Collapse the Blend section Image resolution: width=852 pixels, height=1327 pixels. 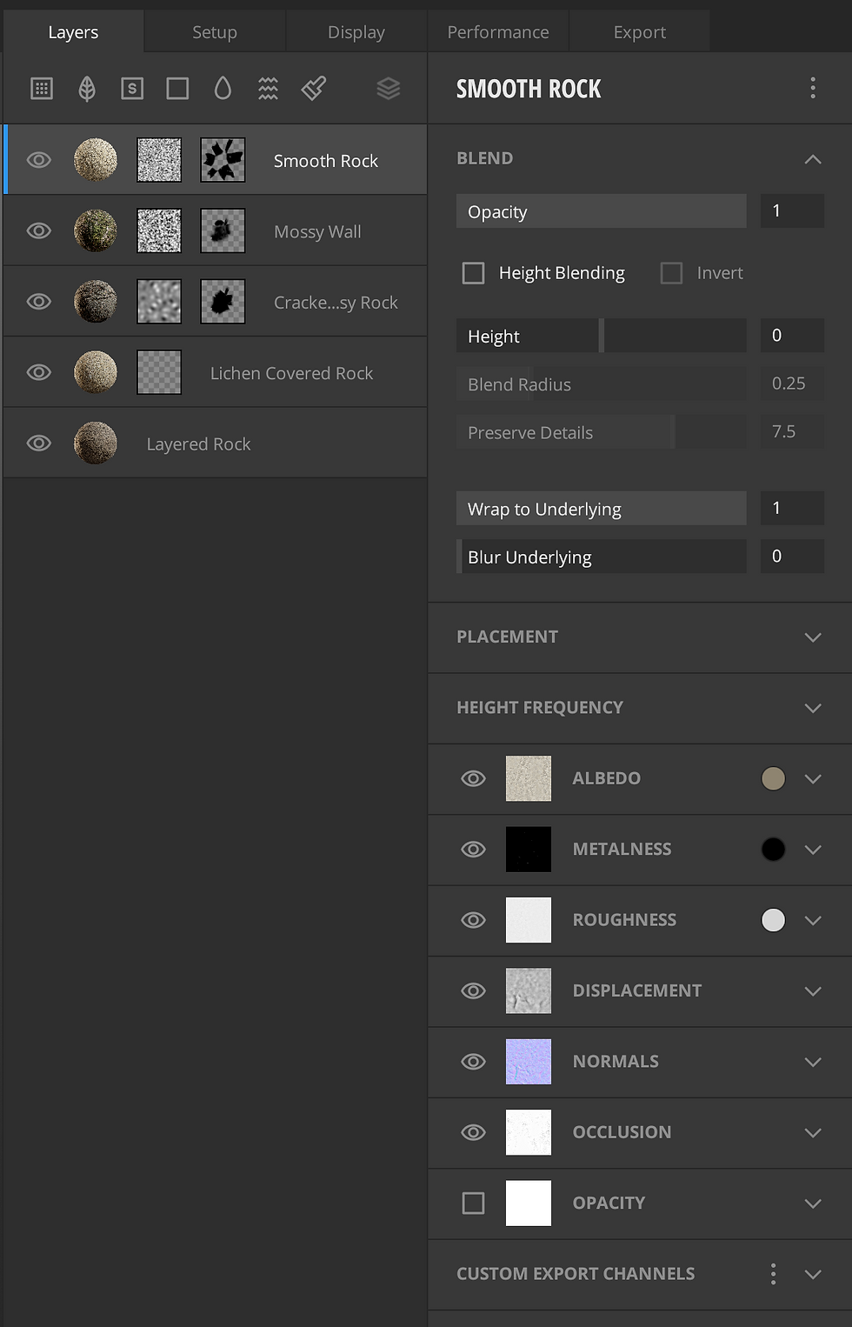pyautogui.click(x=813, y=159)
